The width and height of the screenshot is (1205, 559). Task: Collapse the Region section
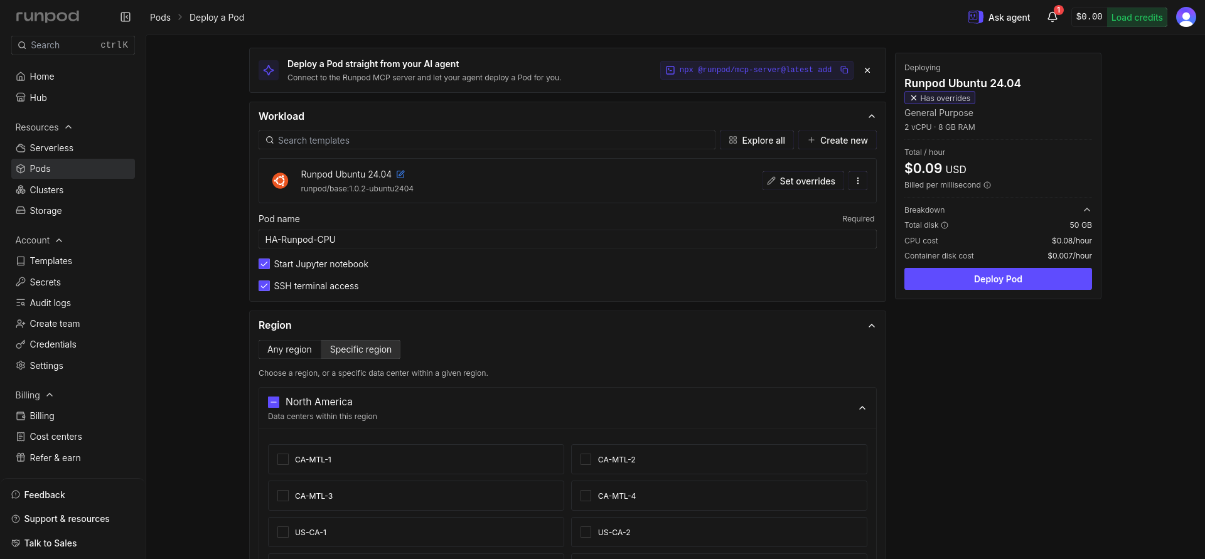(872, 326)
